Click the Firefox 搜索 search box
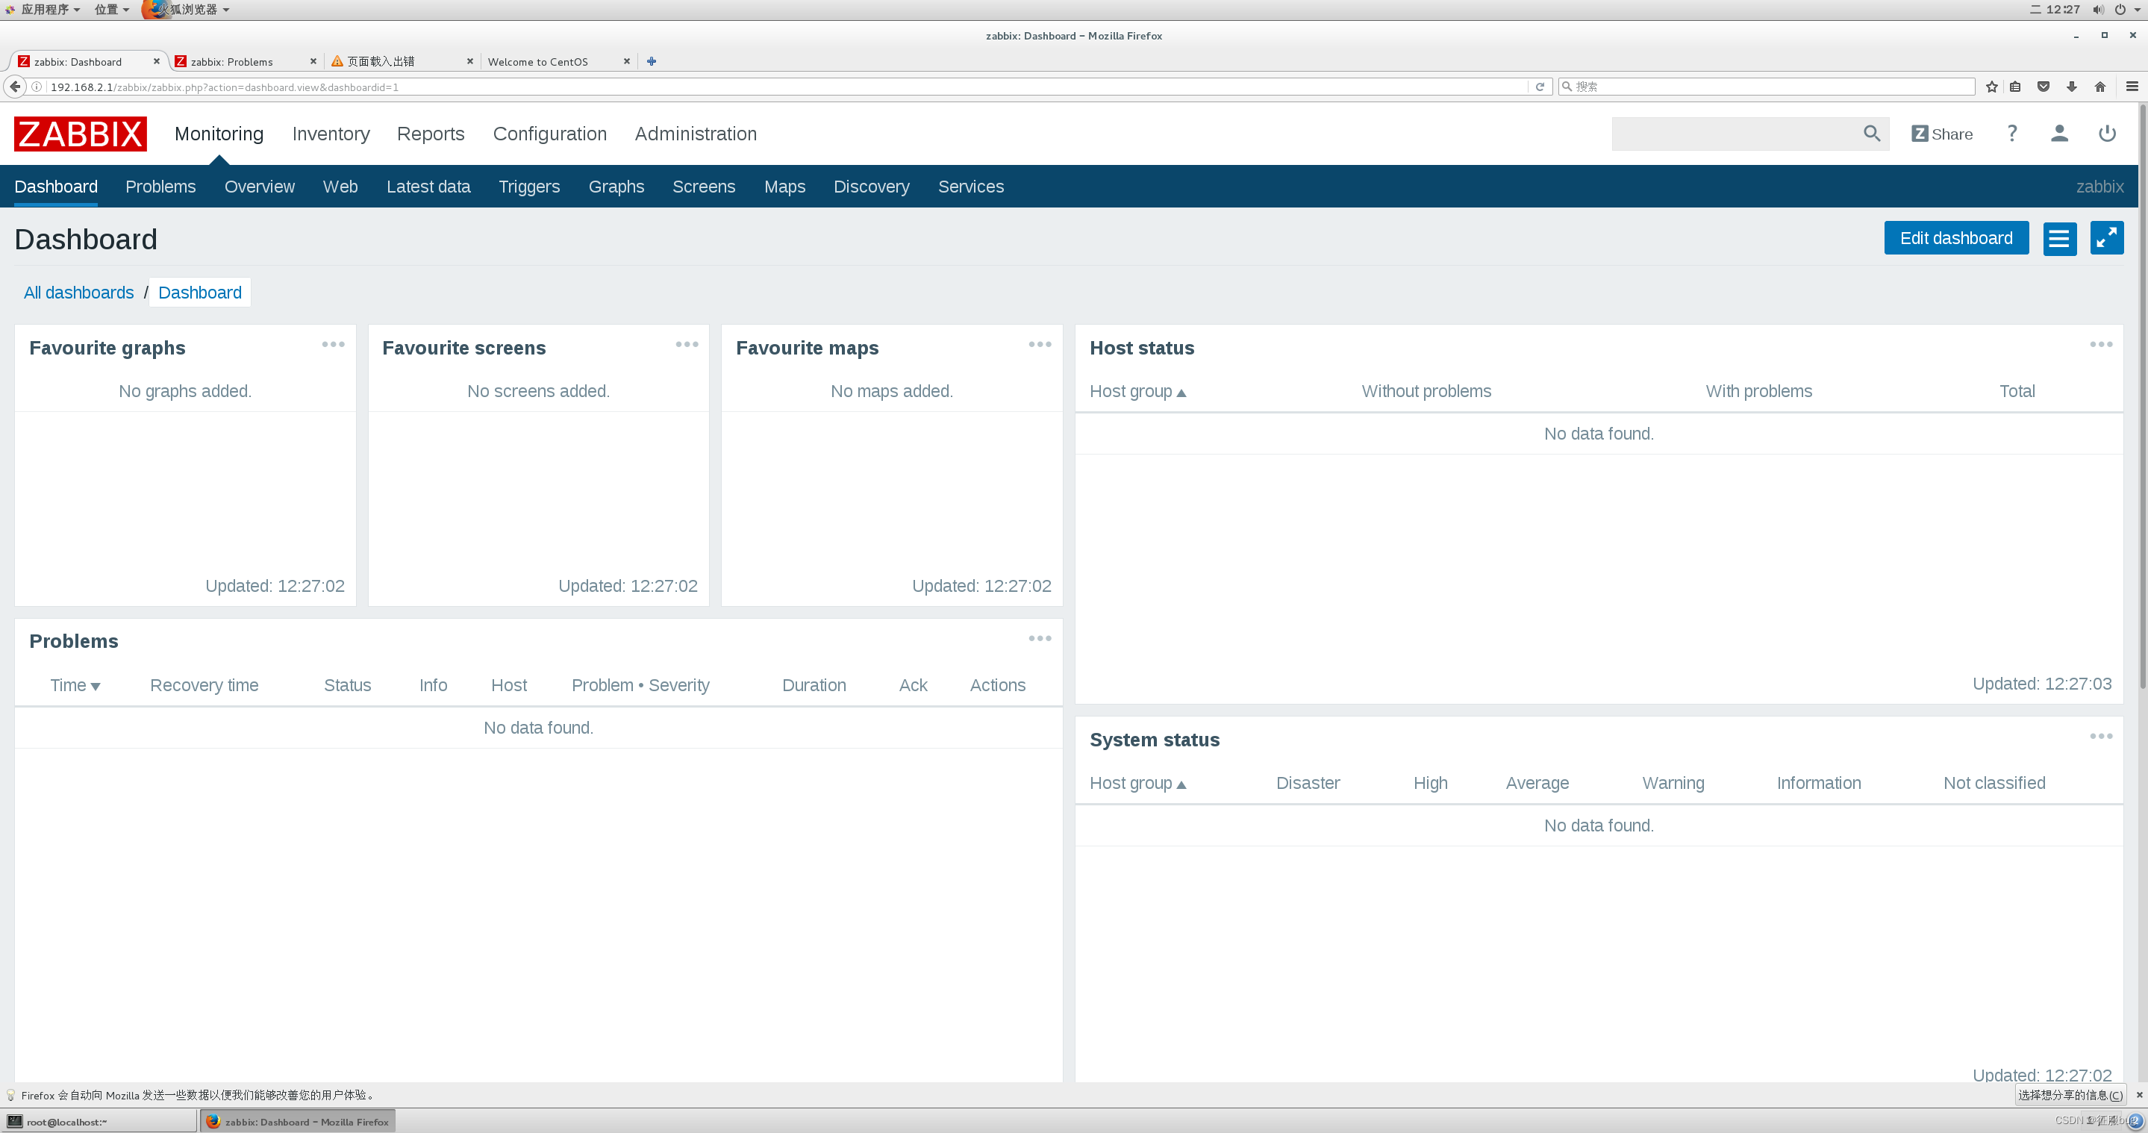The width and height of the screenshot is (2148, 1133). [1766, 87]
